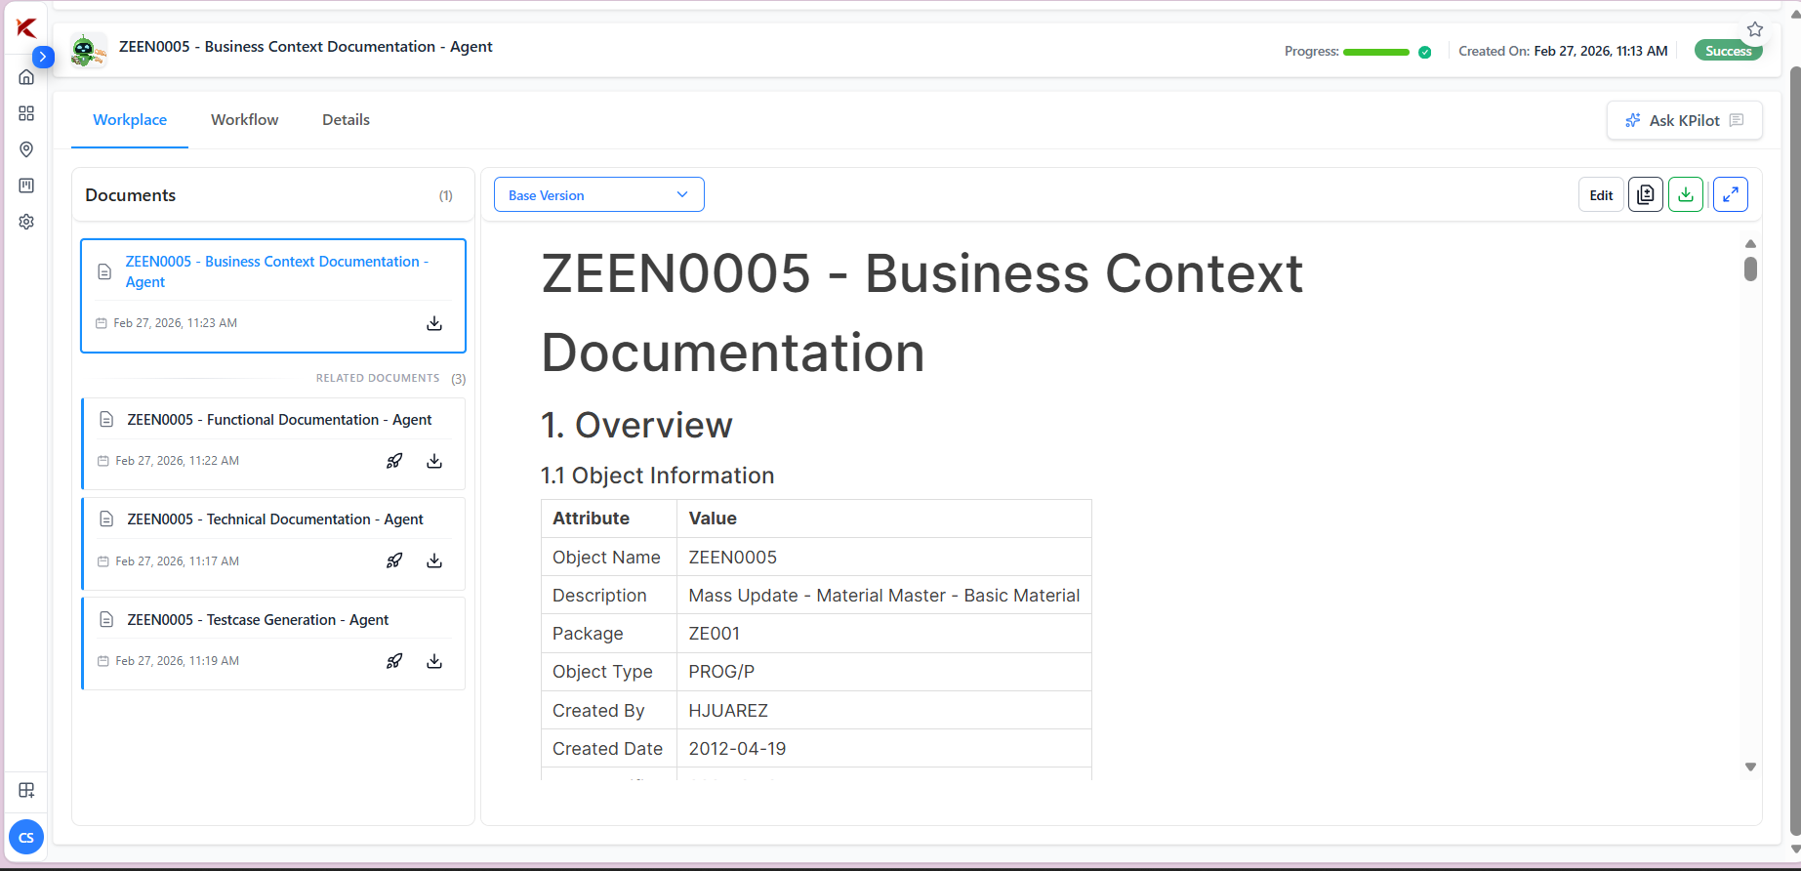Click the document copy icon beside Edit
Viewport: 1801px width, 871px height.
pos(1646,195)
